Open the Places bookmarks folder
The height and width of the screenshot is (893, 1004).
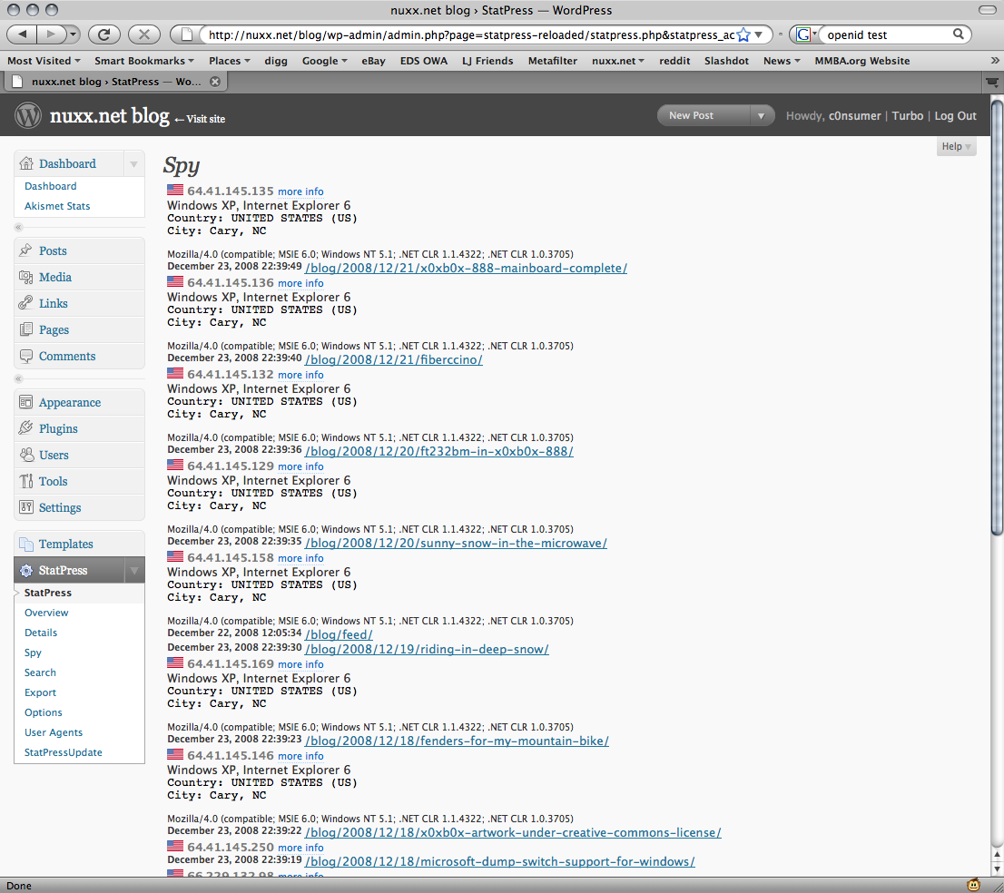click(x=230, y=61)
